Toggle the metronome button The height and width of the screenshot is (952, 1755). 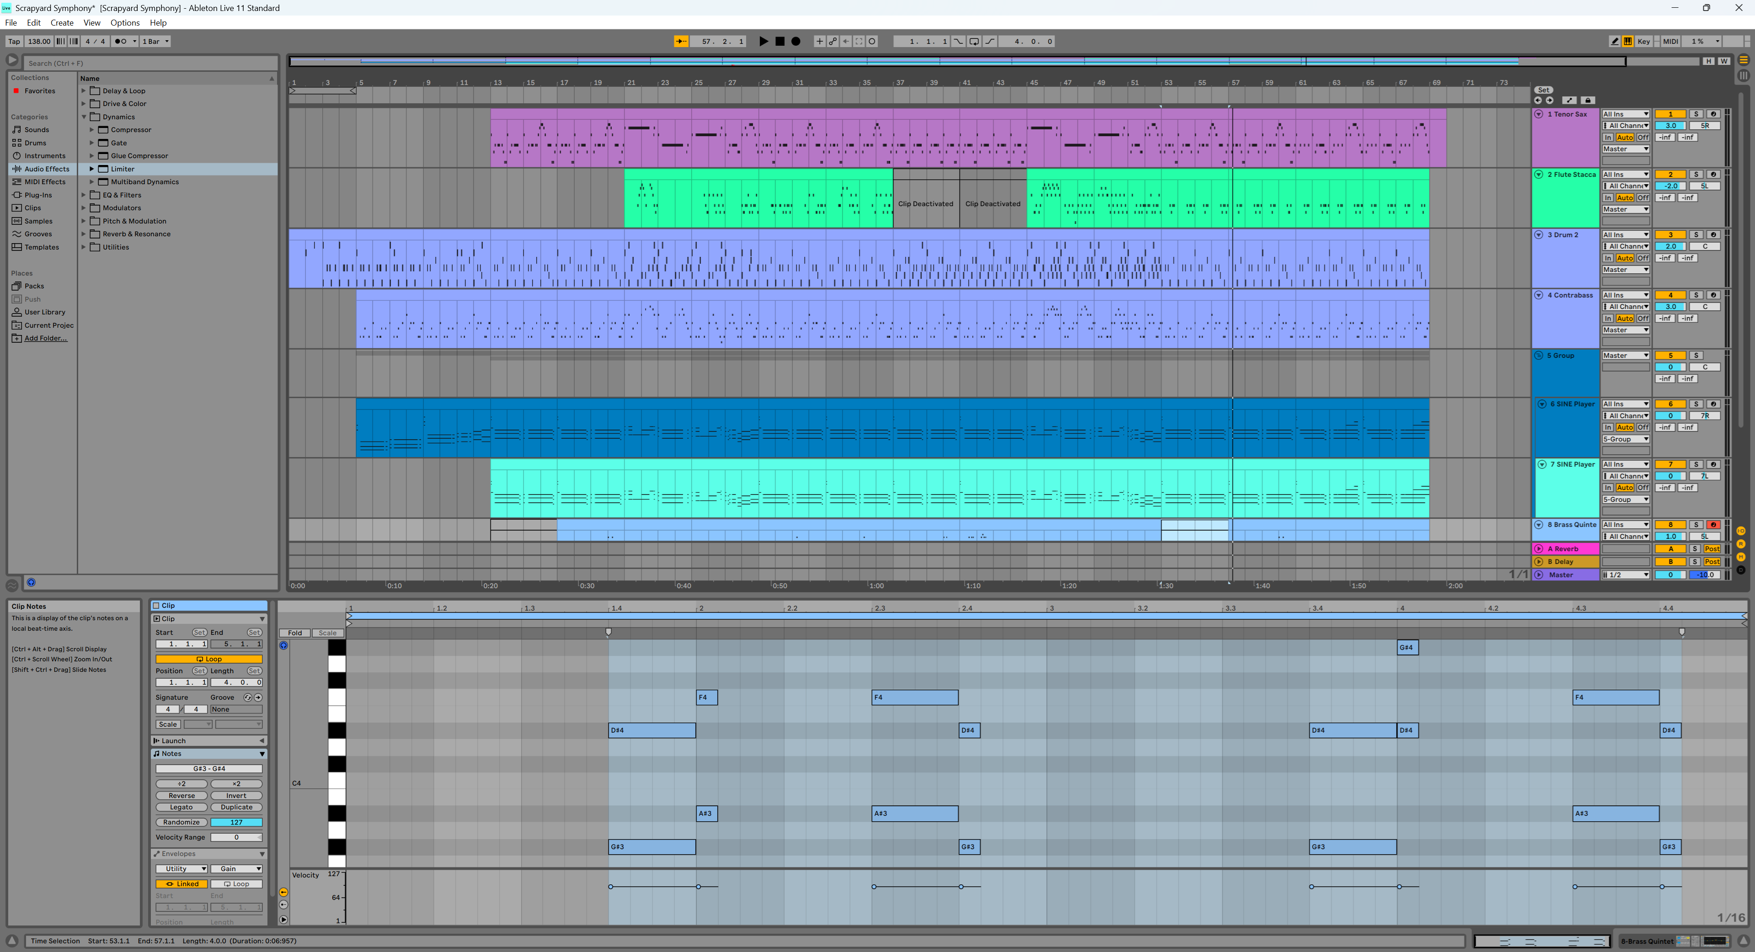121,42
